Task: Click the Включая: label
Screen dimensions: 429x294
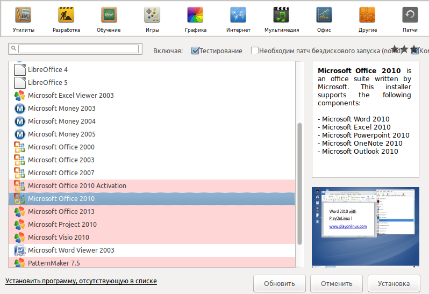Action: 168,51
